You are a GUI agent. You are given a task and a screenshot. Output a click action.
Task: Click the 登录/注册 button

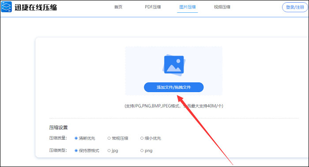(295, 7)
